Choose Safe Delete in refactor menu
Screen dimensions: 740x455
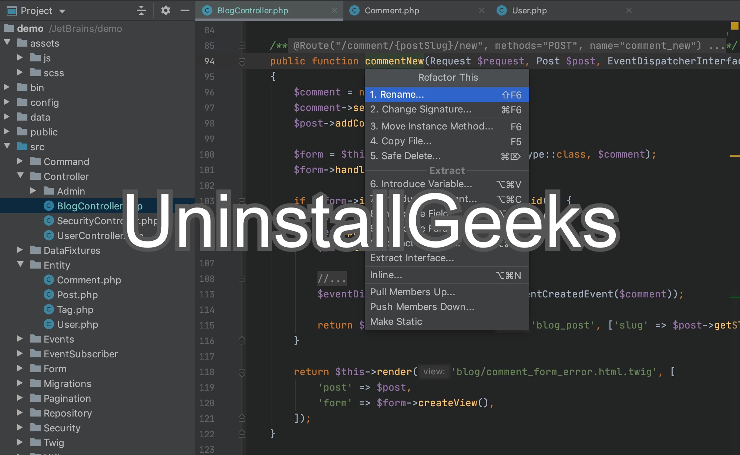(447, 156)
